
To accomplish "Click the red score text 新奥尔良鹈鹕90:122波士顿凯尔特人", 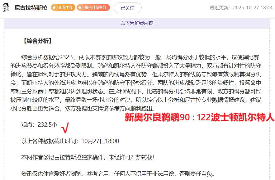I will pyautogui.click(x=199, y=117).
